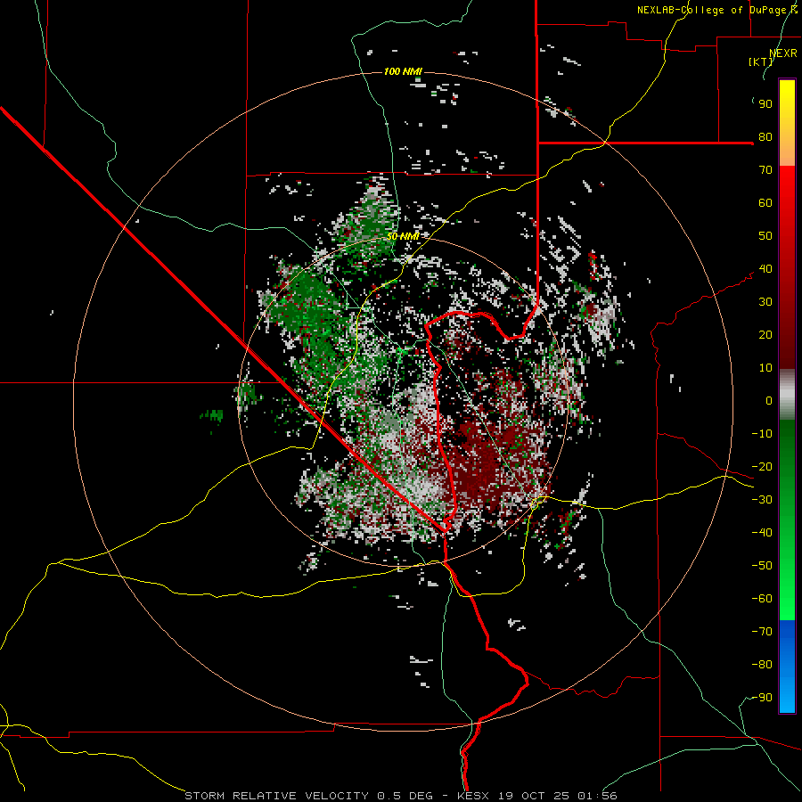The width and height of the screenshot is (802, 802).
Task: Click the -40 value on the velocity scale
Action: point(762,533)
